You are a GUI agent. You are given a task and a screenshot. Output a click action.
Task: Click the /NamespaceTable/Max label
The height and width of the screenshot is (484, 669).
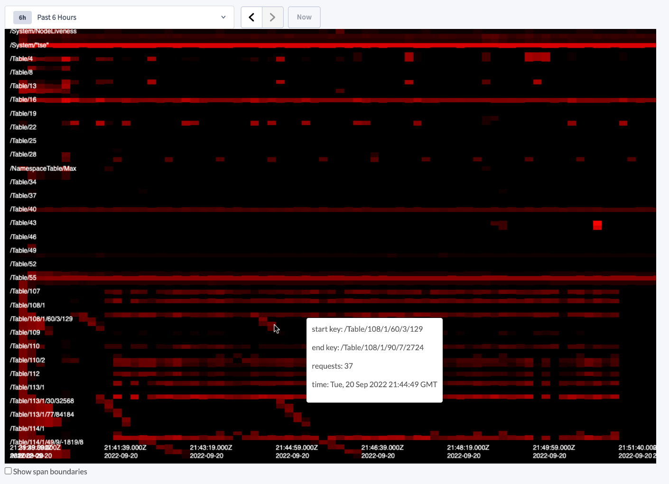(x=43, y=168)
